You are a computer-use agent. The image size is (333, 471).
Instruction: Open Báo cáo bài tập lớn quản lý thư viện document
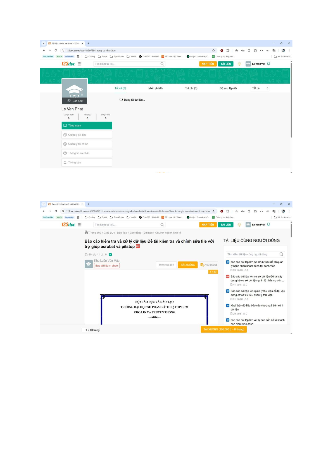click(258, 293)
